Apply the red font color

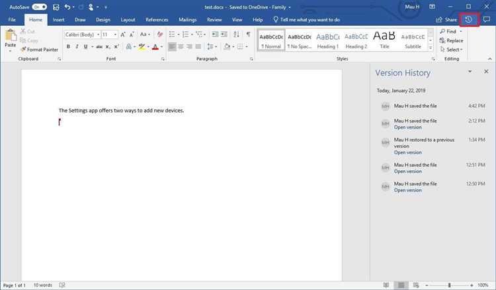(x=155, y=47)
